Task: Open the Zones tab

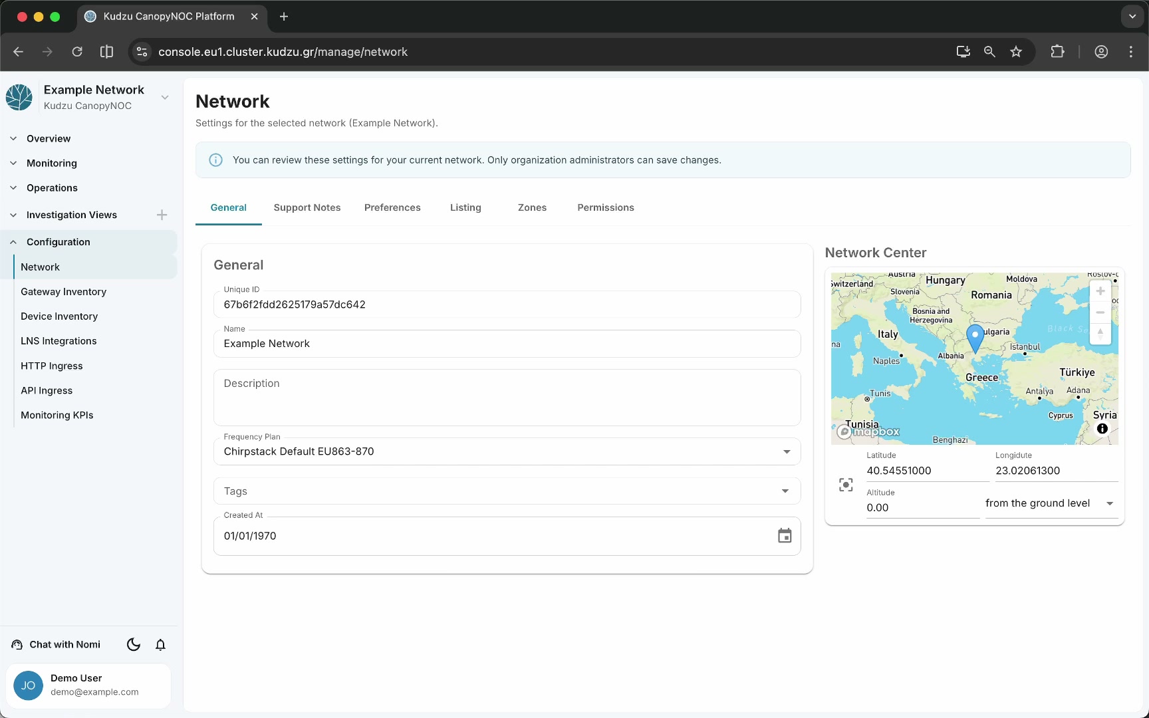Action: click(x=532, y=207)
